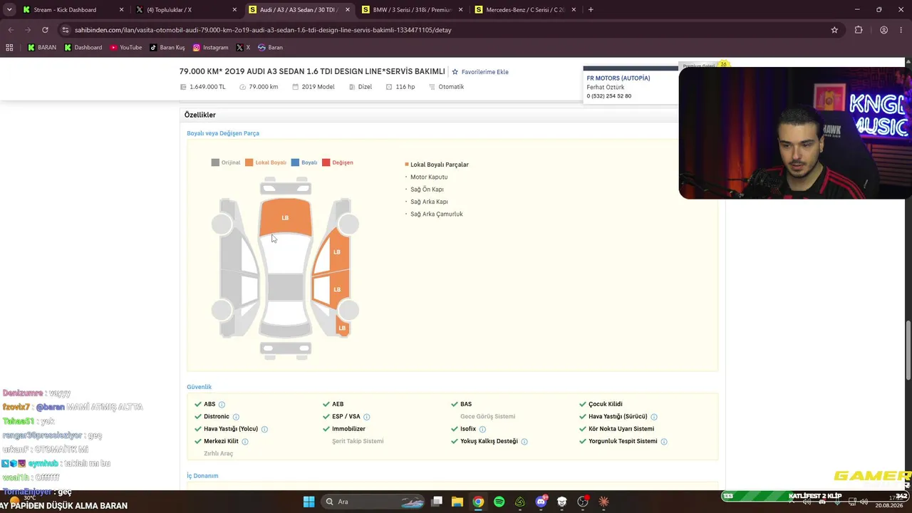Image resolution: width=912 pixels, height=513 pixels.
Task: Open Discord from the taskbar
Action: point(541,502)
